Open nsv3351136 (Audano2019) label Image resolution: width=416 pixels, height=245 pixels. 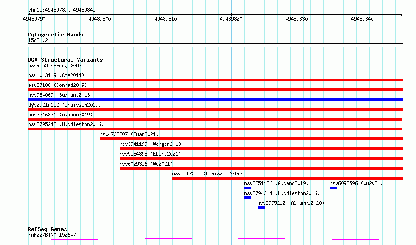[x=276, y=183]
